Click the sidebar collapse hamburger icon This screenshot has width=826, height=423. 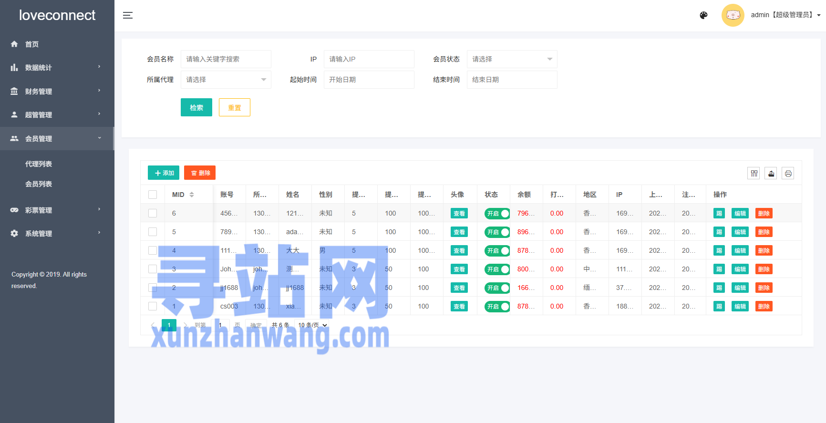click(x=128, y=15)
